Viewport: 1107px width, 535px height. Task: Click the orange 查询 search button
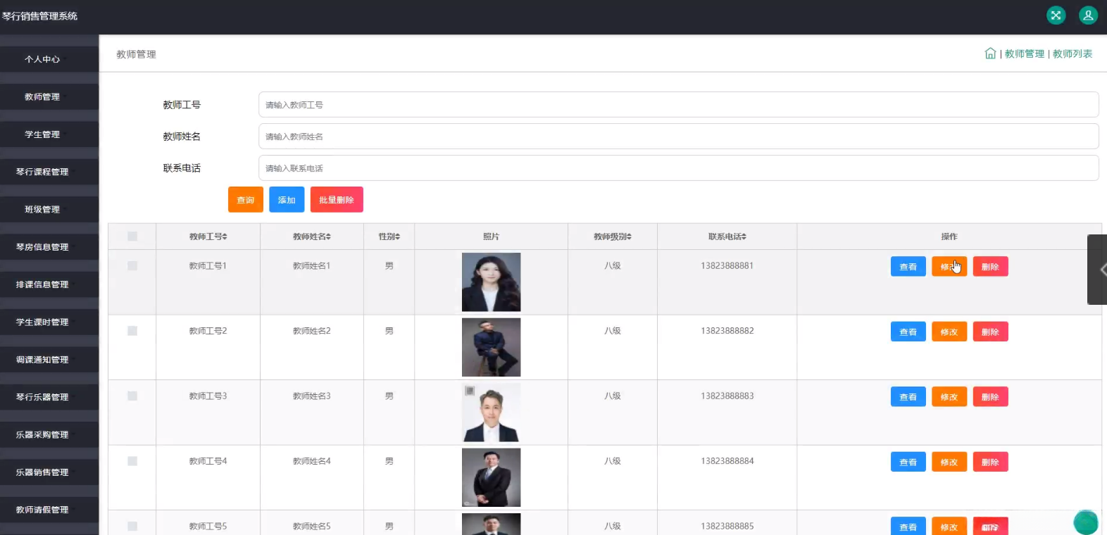tap(246, 200)
